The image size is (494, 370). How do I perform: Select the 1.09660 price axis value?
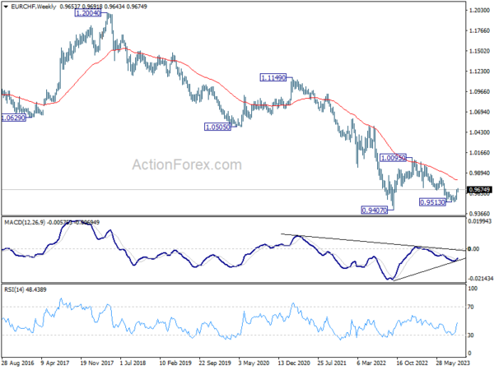point(479,91)
